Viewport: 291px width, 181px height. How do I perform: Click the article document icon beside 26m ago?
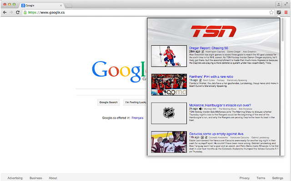click(203, 52)
